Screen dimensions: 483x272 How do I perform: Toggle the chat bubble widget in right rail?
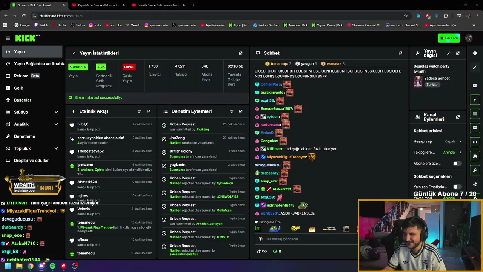click(475, 128)
